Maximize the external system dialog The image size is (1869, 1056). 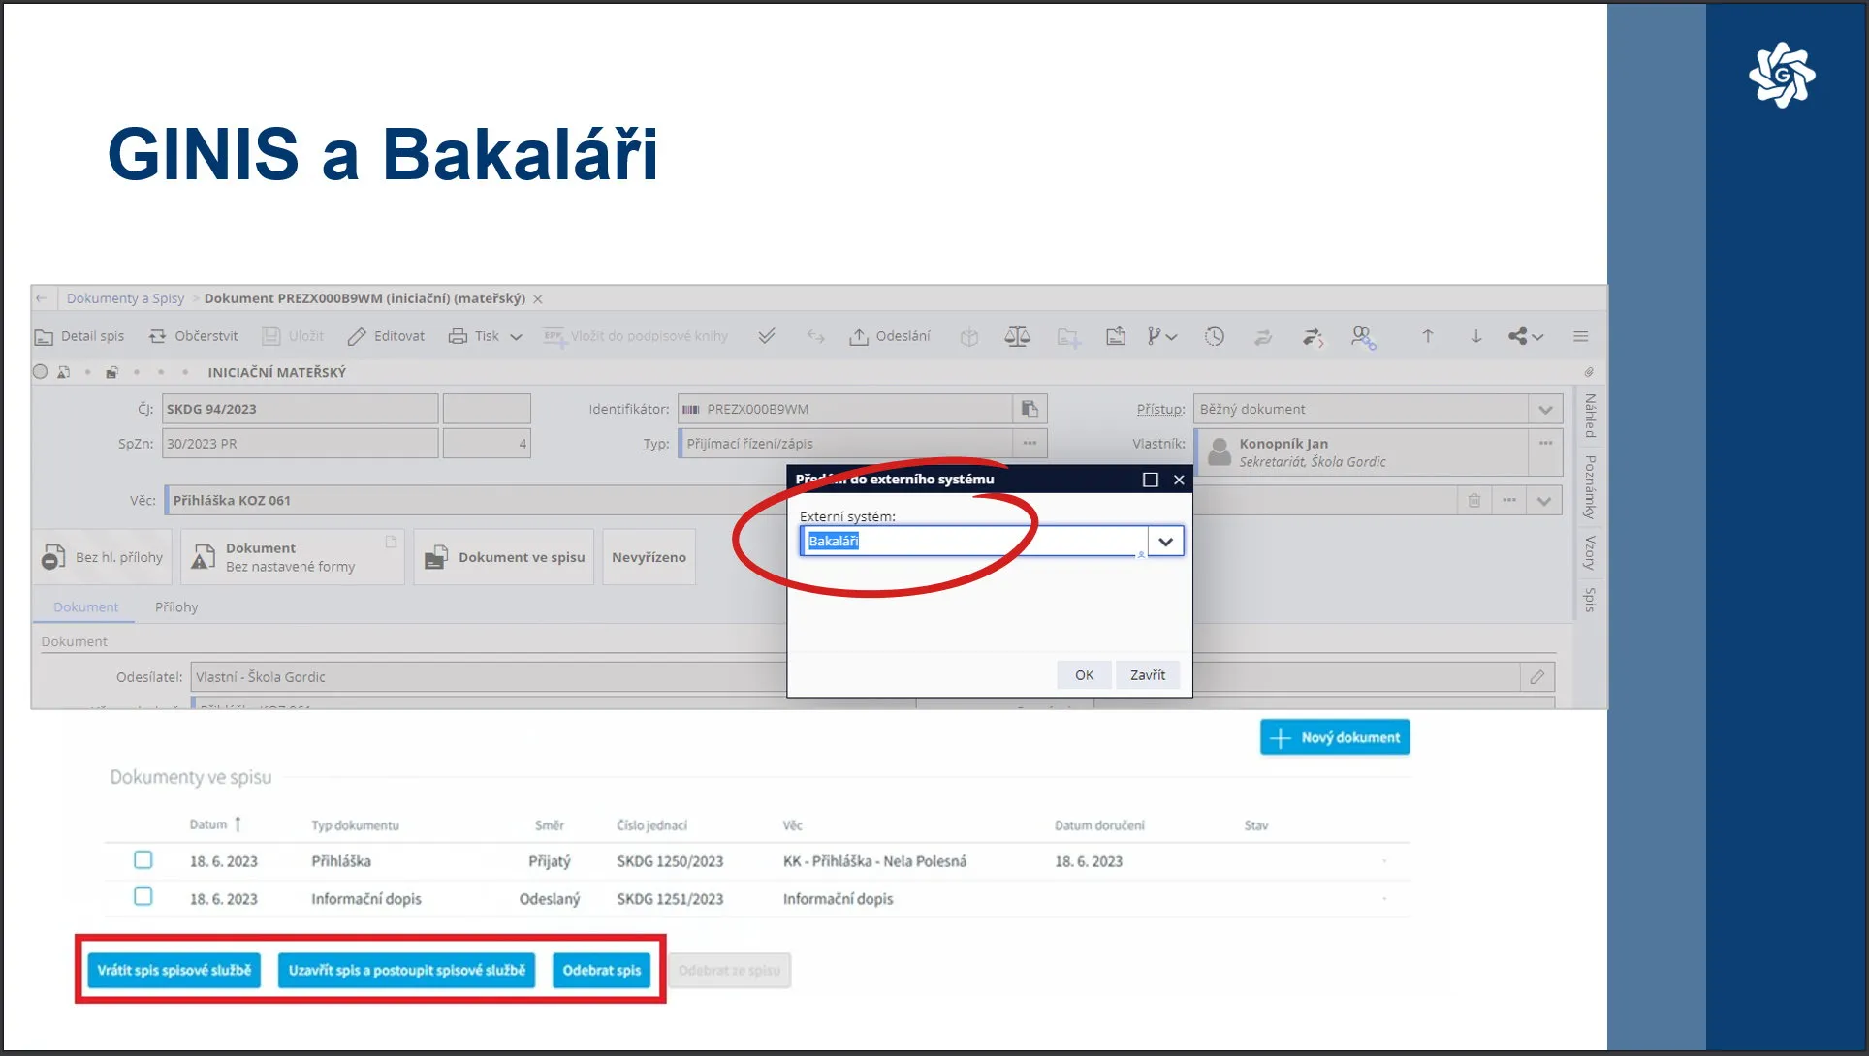1151,480
